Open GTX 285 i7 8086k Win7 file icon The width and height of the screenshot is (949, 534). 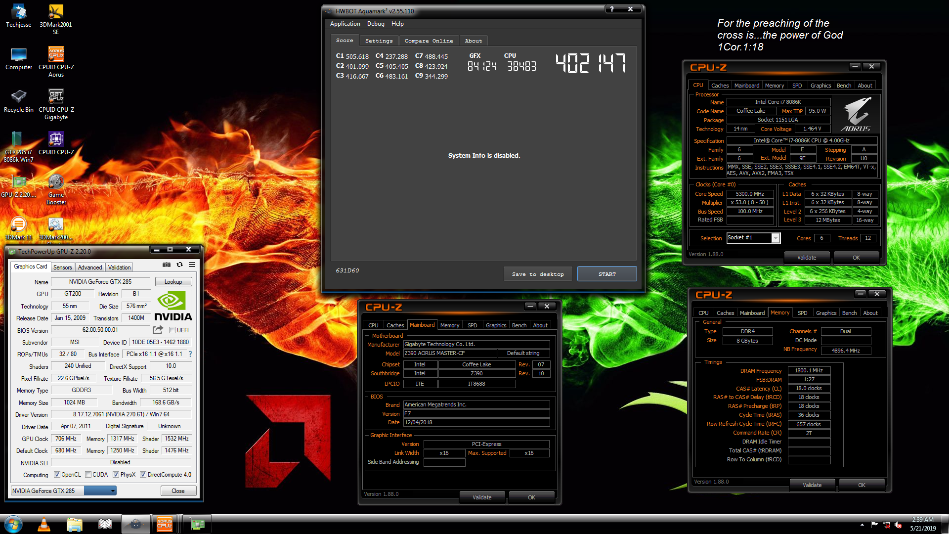coord(19,147)
